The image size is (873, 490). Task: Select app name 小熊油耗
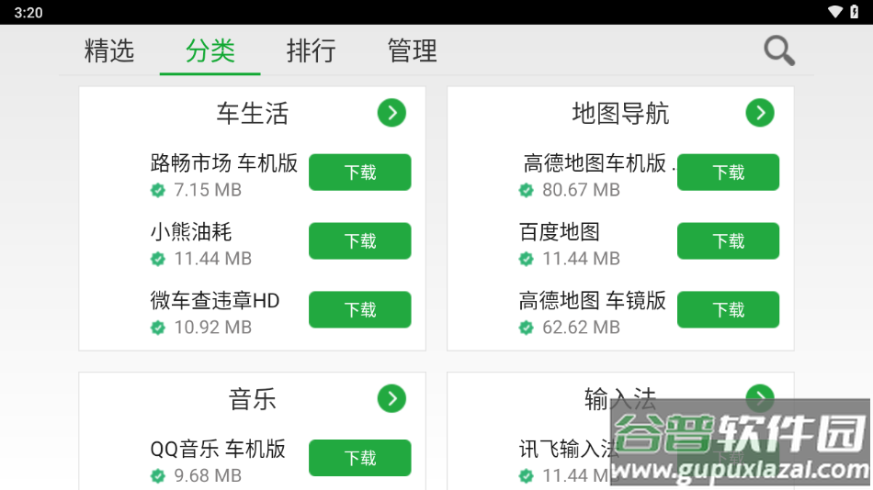pyautogui.click(x=191, y=232)
